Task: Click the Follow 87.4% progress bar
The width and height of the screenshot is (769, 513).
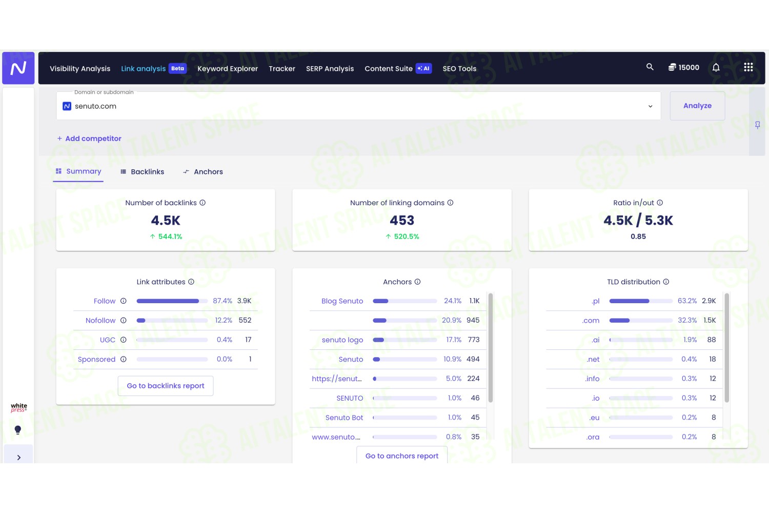Action: point(172,301)
